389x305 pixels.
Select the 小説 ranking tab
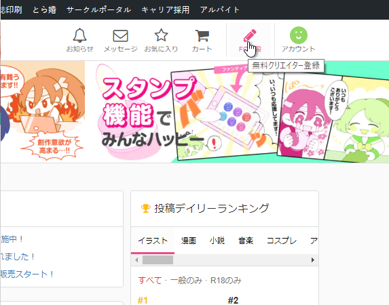[217, 241]
